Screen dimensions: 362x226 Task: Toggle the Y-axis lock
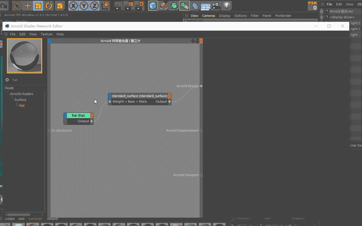click(84, 5)
